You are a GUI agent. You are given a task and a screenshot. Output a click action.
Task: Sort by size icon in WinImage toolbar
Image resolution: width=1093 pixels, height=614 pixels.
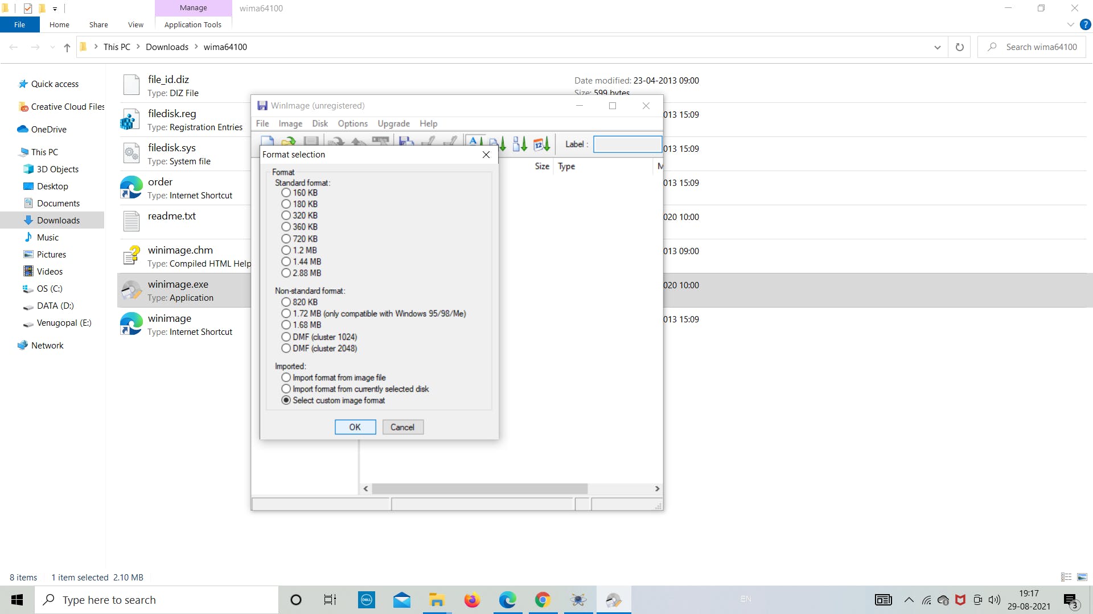[x=519, y=144]
